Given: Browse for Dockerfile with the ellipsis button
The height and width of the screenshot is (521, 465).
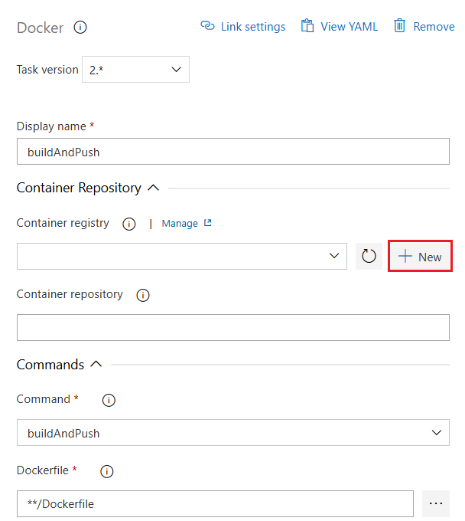Looking at the screenshot, I should [x=436, y=503].
